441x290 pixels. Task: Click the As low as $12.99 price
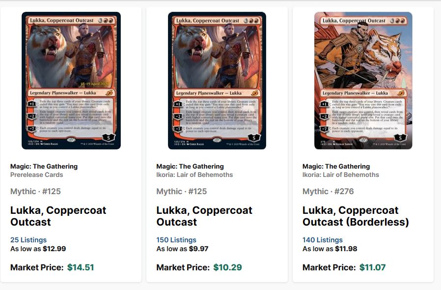coord(38,249)
